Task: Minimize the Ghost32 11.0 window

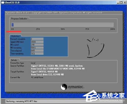Action: (x=118, y=3)
